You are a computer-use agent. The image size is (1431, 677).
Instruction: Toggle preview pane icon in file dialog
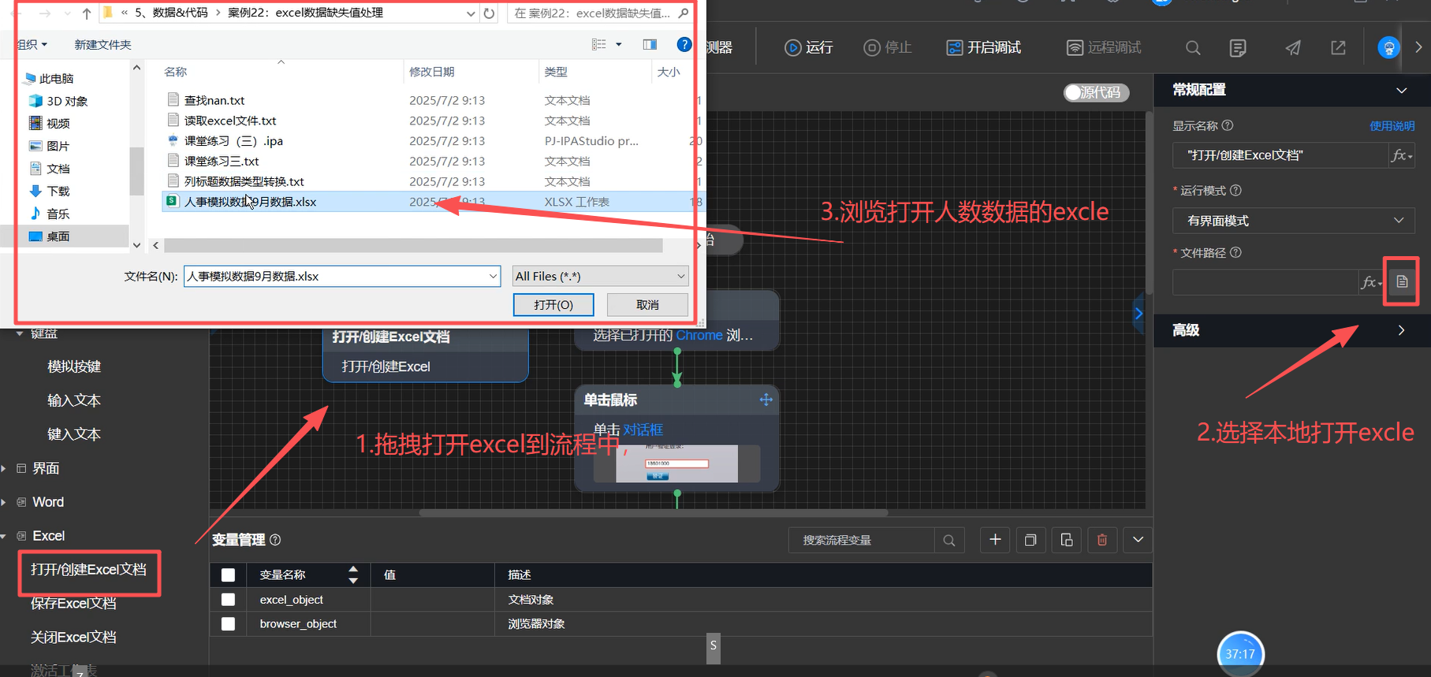coord(650,44)
